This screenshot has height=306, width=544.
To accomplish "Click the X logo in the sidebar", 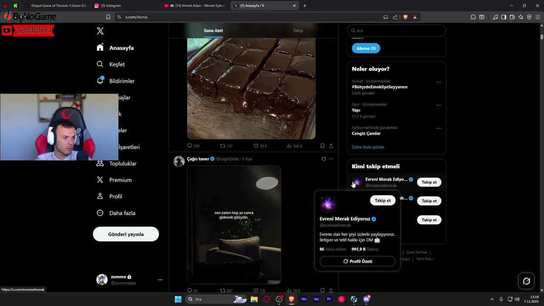I will point(100,31).
